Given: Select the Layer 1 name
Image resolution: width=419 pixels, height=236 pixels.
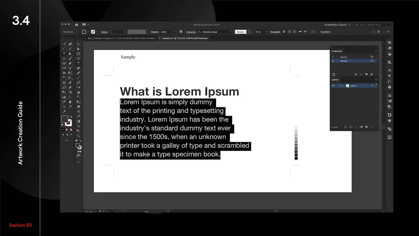Looking at the screenshot, I should click(x=354, y=86).
